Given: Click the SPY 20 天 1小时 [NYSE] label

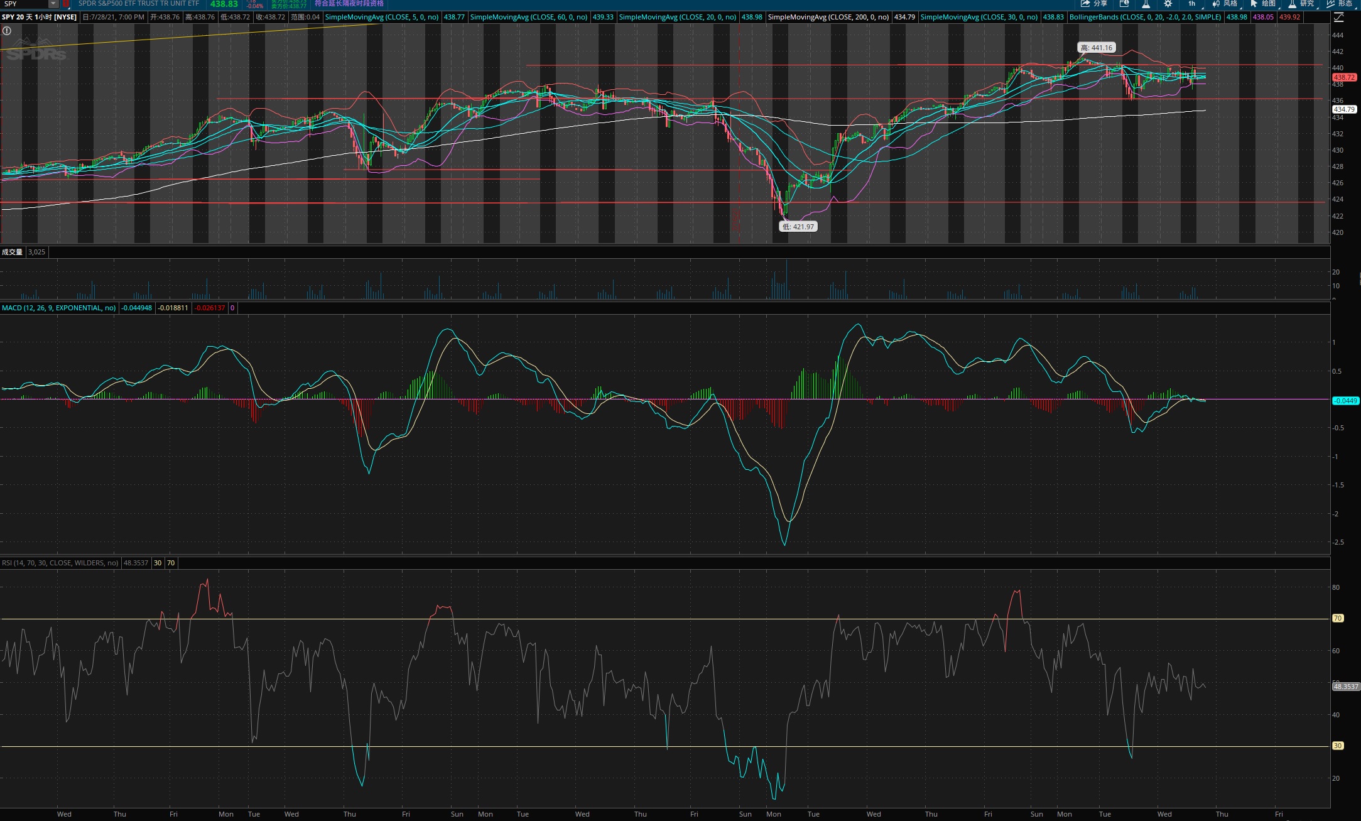Looking at the screenshot, I should [x=39, y=17].
